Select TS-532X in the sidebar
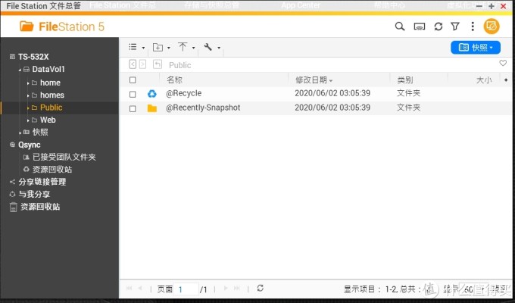Viewport: 515px width, 303px height. tap(33, 57)
